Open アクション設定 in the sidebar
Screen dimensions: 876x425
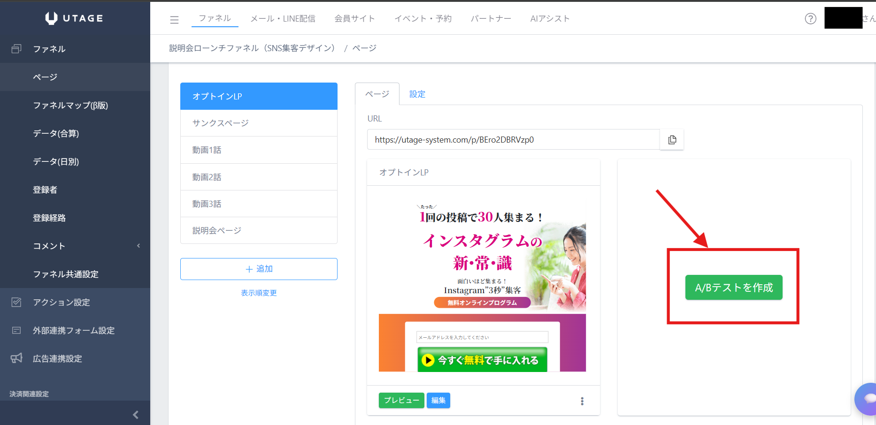point(61,303)
